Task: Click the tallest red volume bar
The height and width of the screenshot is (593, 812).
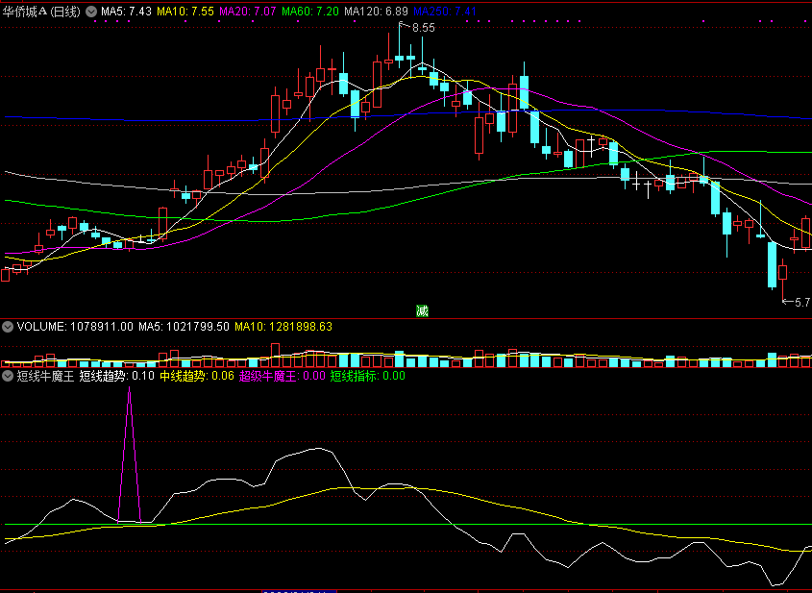Action: pyautogui.click(x=276, y=356)
